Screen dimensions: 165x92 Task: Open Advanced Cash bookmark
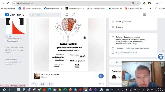click(x=115, y=8)
